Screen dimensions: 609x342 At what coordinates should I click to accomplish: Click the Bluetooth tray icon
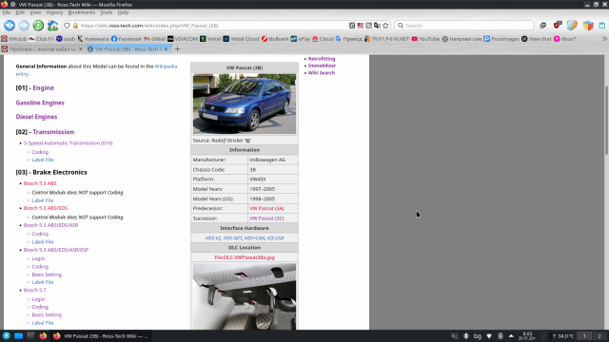pos(466,335)
